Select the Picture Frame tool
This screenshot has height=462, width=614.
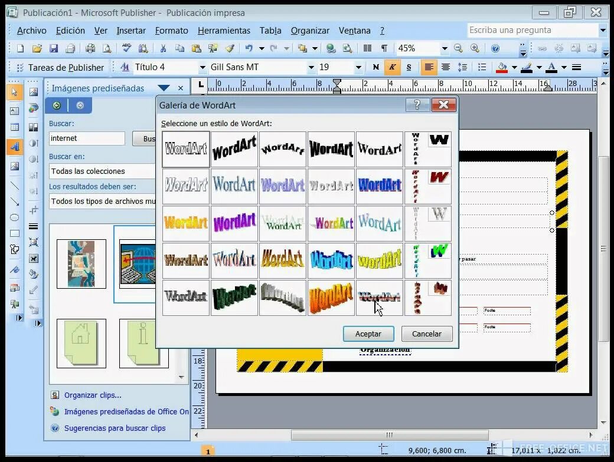point(15,167)
